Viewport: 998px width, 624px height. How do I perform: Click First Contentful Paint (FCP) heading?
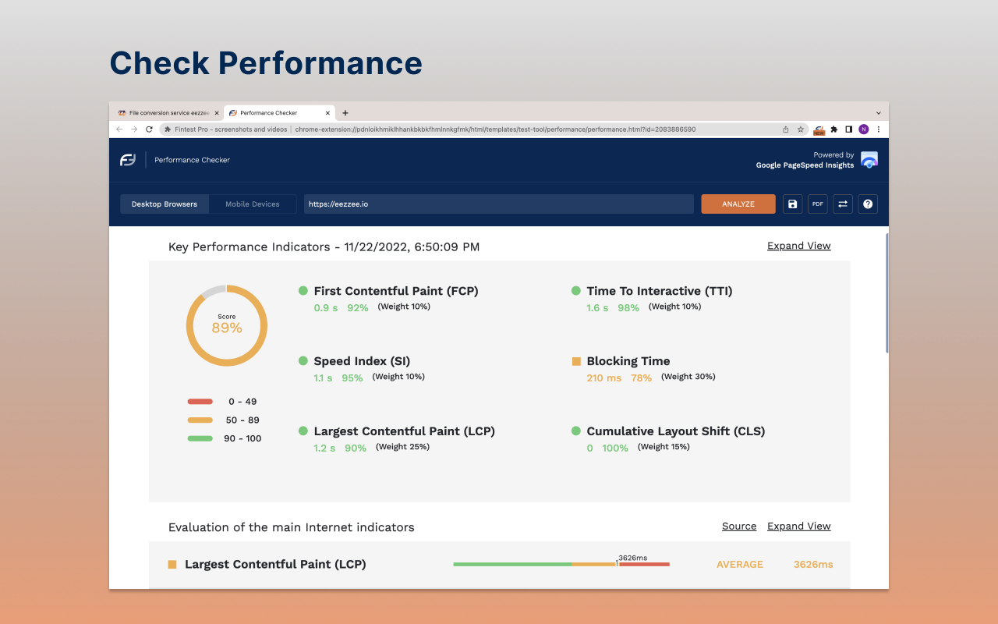(x=396, y=291)
